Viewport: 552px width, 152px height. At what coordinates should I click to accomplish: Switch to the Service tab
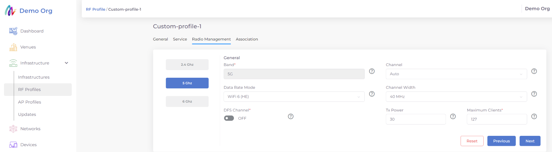tap(180, 39)
